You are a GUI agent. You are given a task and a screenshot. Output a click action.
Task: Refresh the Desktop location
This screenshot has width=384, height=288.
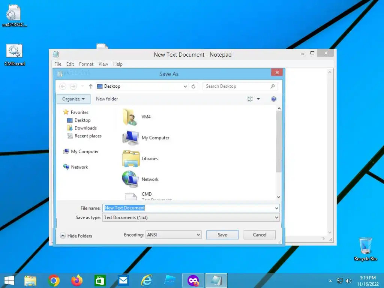(x=193, y=86)
